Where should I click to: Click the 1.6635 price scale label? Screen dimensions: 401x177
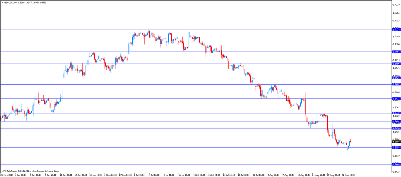tap(396, 132)
